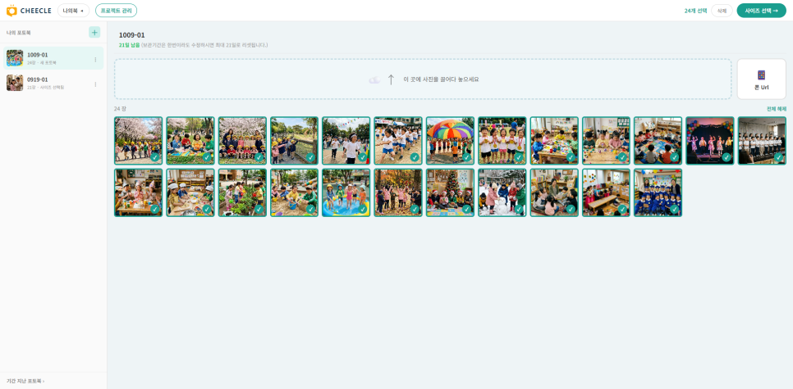Uncheck the choir in white shirts photo
Viewport: 793px width, 389px height.
[779, 157]
